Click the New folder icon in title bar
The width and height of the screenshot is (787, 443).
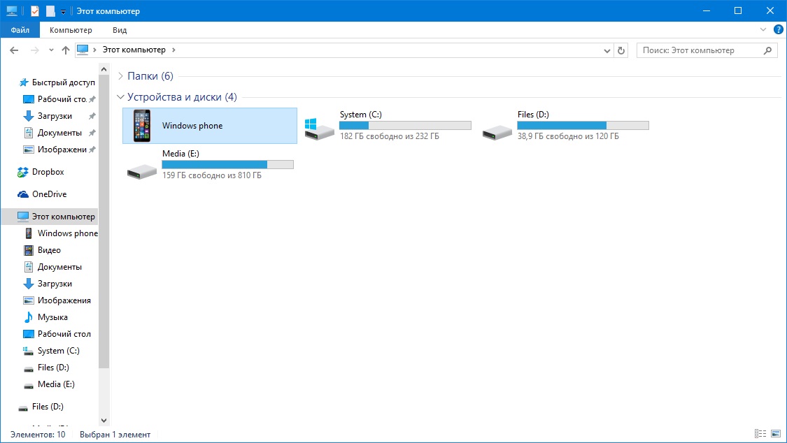point(50,10)
